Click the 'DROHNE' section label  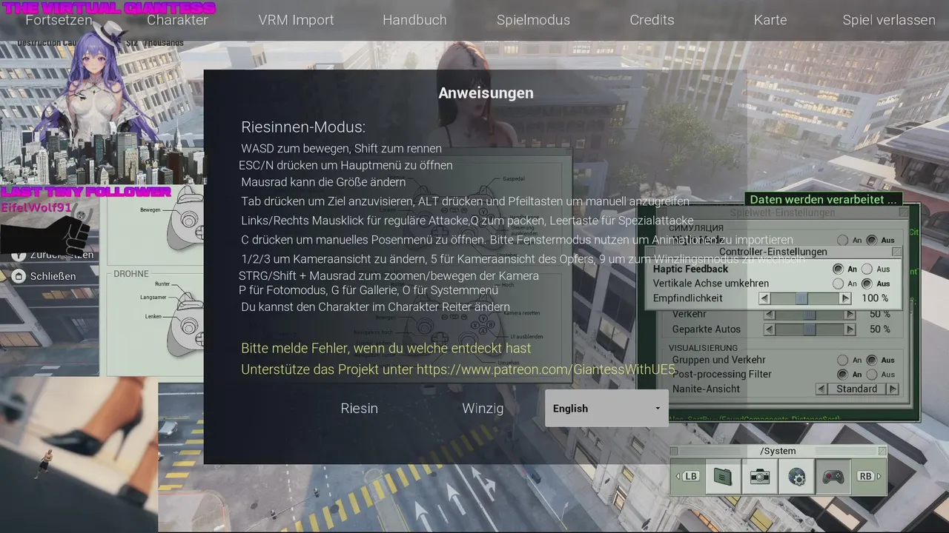(x=131, y=274)
